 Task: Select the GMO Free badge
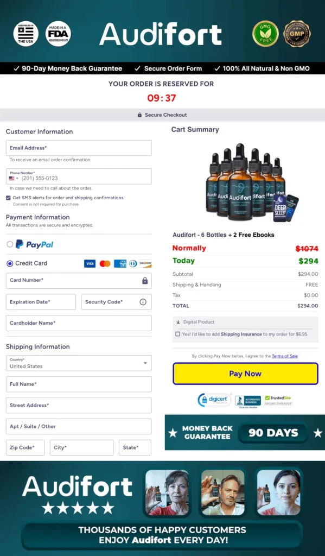coord(265,34)
